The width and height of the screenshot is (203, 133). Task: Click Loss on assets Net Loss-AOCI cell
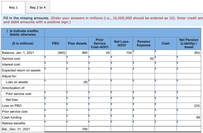pos(122,82)
